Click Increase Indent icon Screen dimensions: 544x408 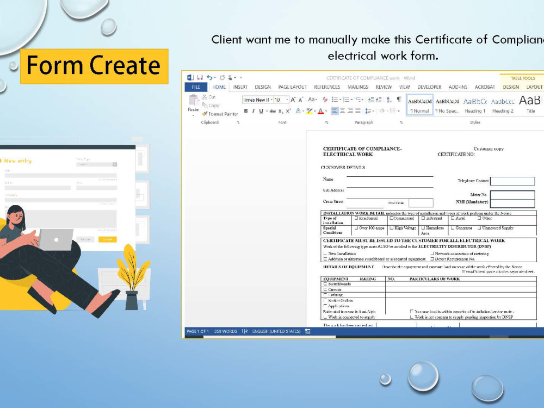(x=379, y=100)
